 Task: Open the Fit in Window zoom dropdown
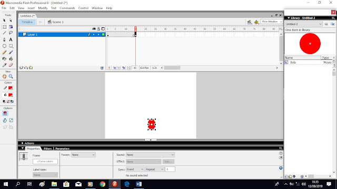pyautogui.click(x=272, y=22)
